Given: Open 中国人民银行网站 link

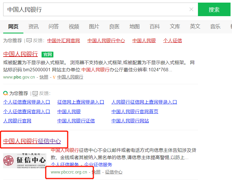Looking at the screenshot, I should [x=130, y=121].
